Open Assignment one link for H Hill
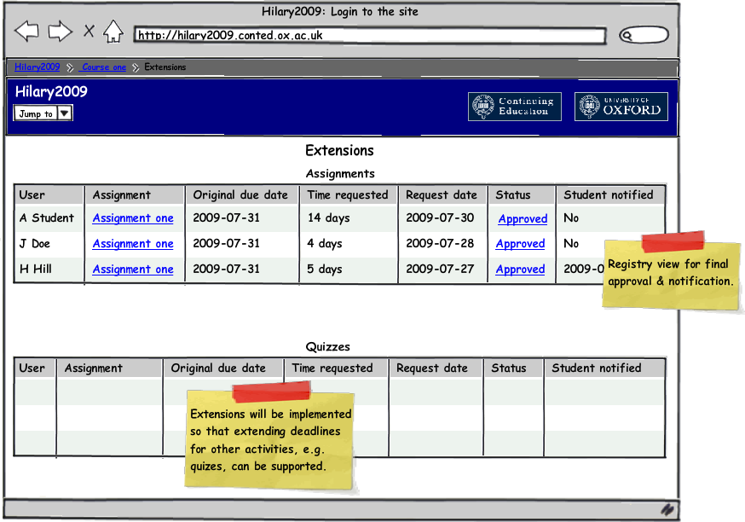745x522 pixels. [x=133, y=270]
